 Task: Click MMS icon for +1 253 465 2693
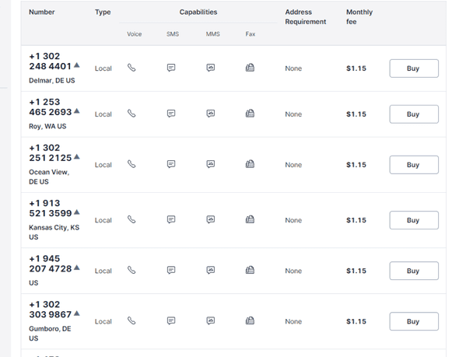[211, 114]
